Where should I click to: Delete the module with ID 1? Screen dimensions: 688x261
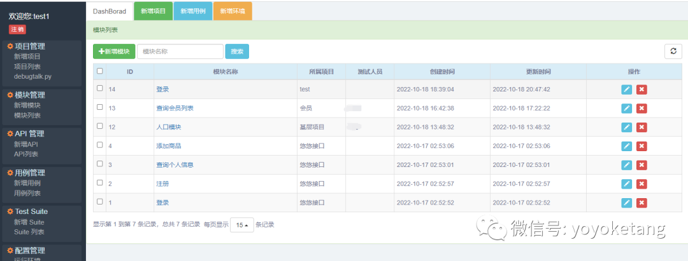pyautogui.click(x=641, y=203)
